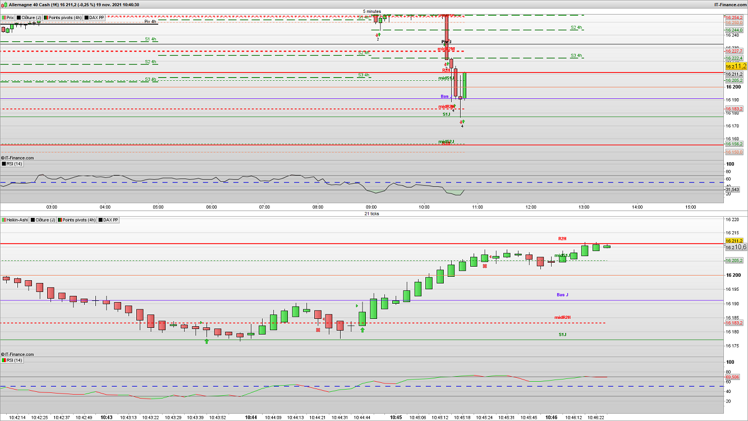Toggle Clôture (J) in the 21-ticks chart legend

(43, 220)
